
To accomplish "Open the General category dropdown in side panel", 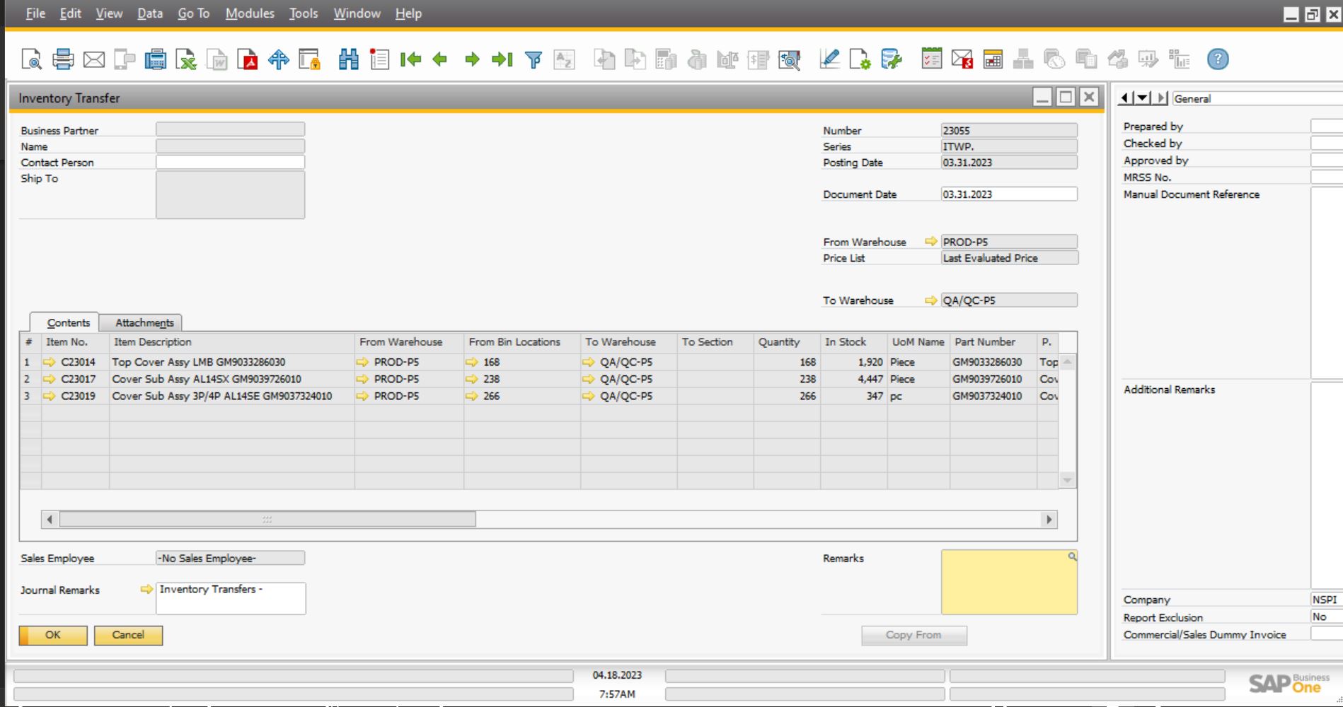I will (x=1257, y=99).
